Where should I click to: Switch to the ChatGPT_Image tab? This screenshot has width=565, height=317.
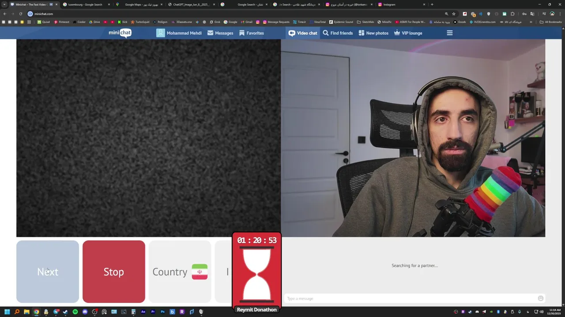click(x=191, y=4)
